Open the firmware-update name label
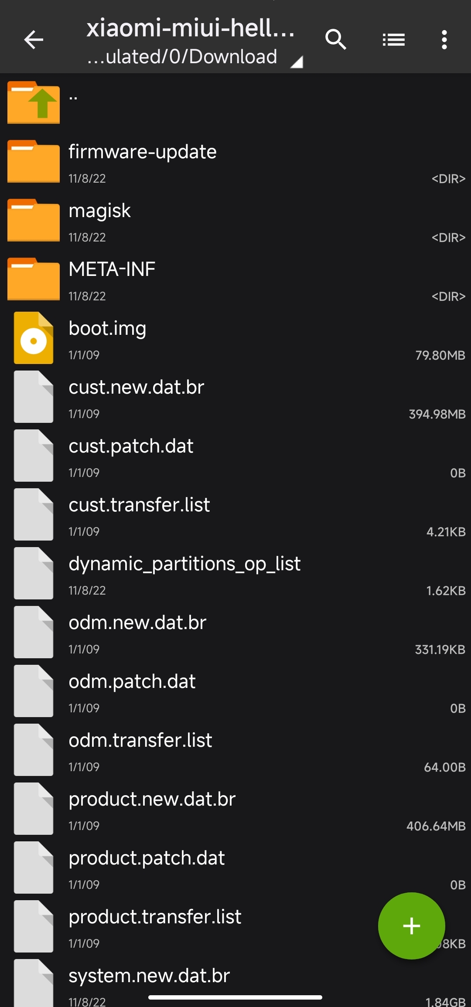The width and height of the screenshot is (471, 1007). [143, 152]
